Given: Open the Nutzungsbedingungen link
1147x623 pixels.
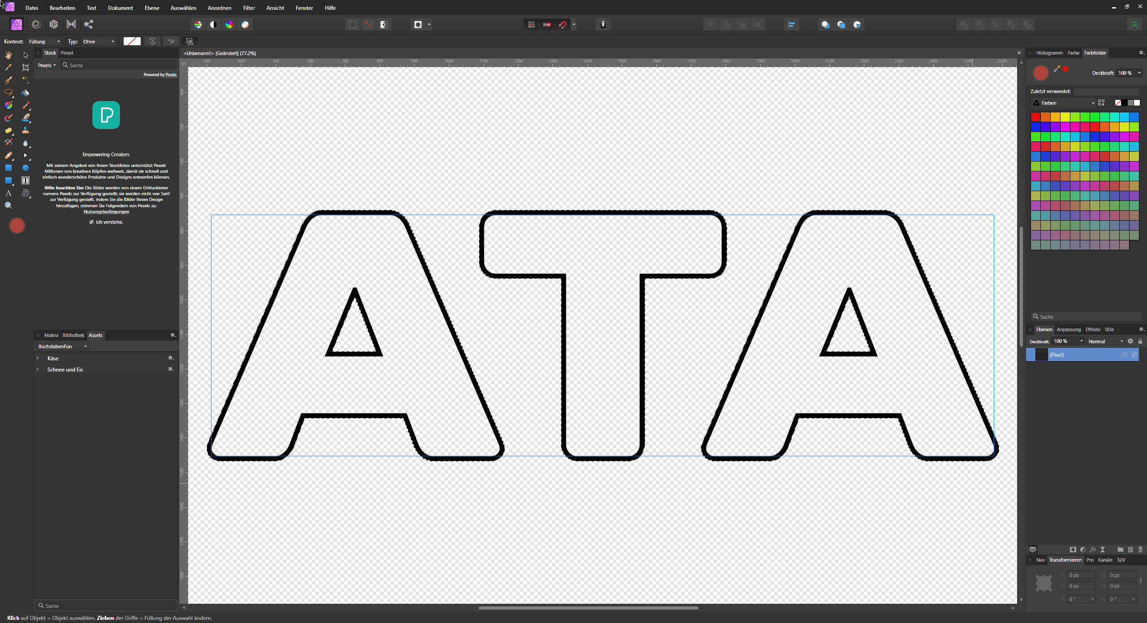Looking at the screenshot, I should 106,212.
